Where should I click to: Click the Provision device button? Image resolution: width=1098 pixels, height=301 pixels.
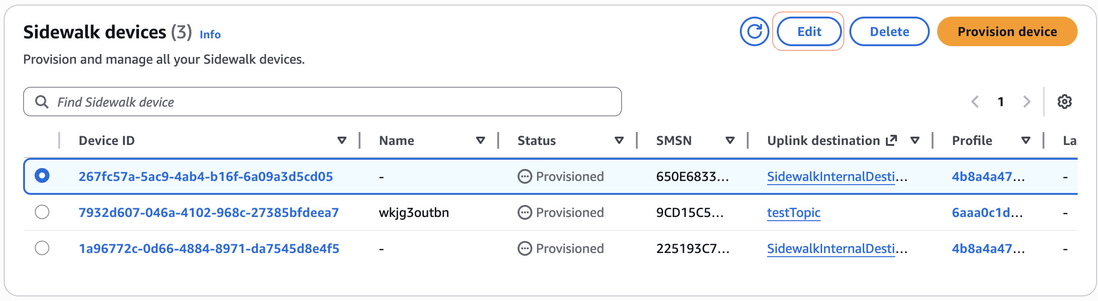[1007, 31]
